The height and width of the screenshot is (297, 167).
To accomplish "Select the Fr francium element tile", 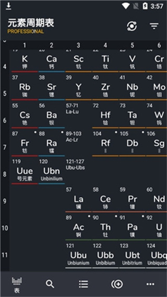I will coord(25,144).
